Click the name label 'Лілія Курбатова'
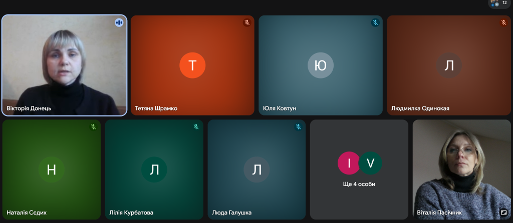Screen dimensions: 513x223 [x=131, y=212]
